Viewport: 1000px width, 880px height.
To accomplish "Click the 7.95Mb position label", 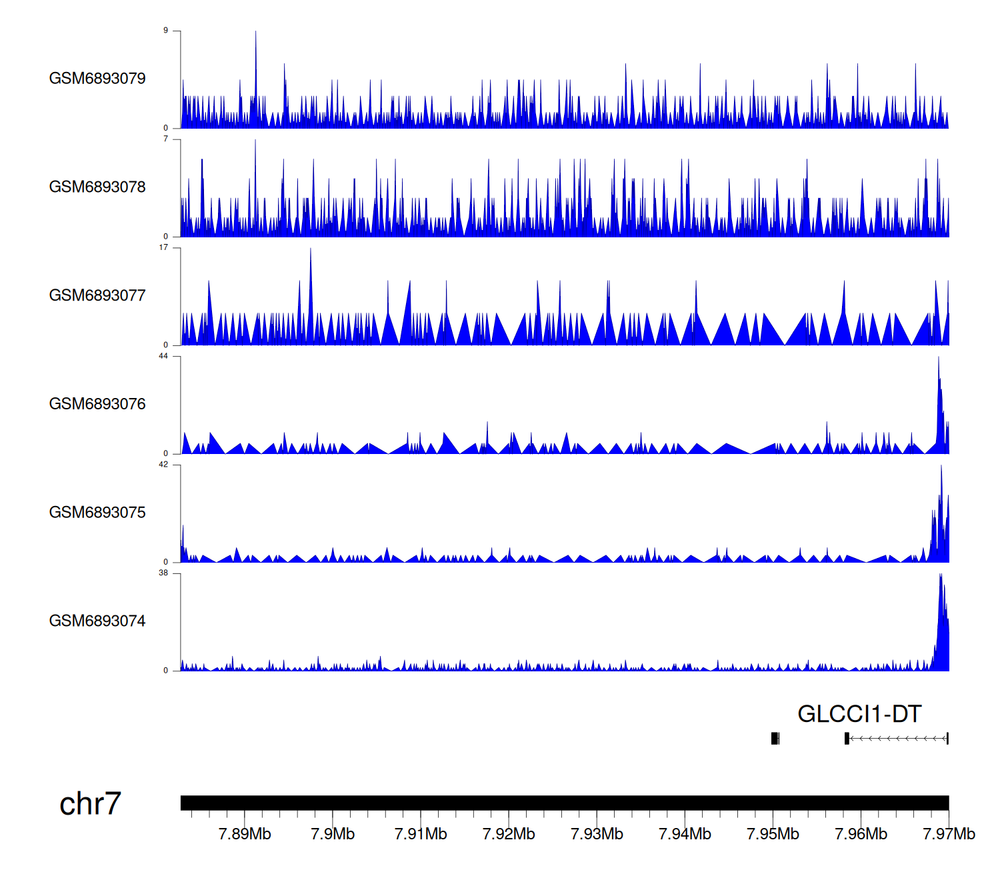I will pos(773,834).
